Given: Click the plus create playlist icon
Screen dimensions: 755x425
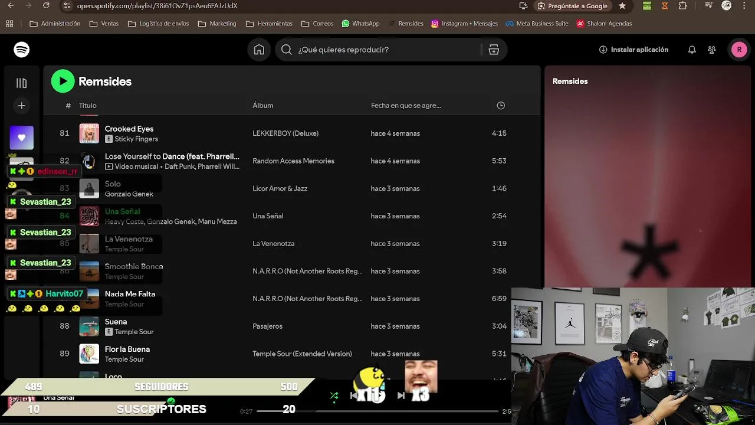Looking at the screenshot, I should 22,106.
